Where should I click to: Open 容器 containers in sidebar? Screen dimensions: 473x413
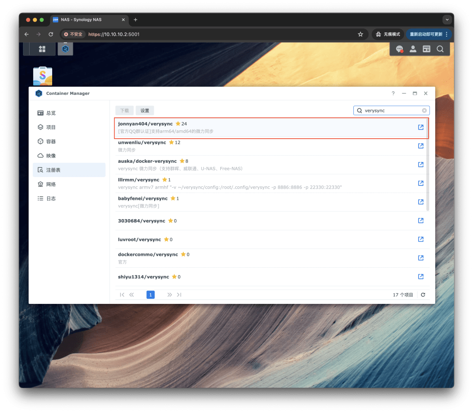69,142
